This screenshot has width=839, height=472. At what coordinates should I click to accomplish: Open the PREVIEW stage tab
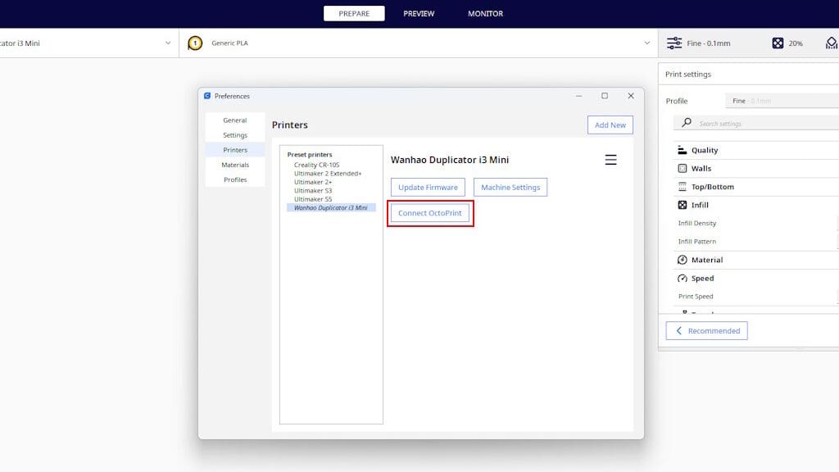[419, 13]
